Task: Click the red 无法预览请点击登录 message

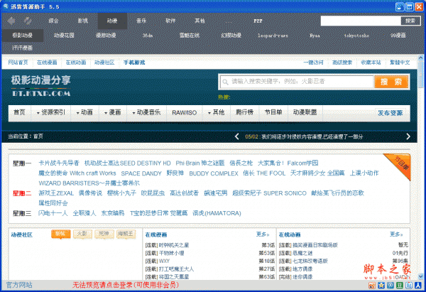Action: coord(126,285)
